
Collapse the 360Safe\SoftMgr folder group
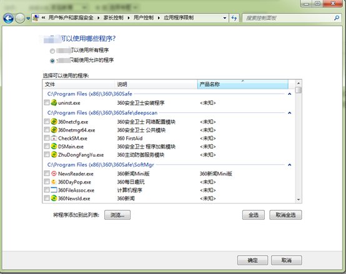[x=290, y=165]
